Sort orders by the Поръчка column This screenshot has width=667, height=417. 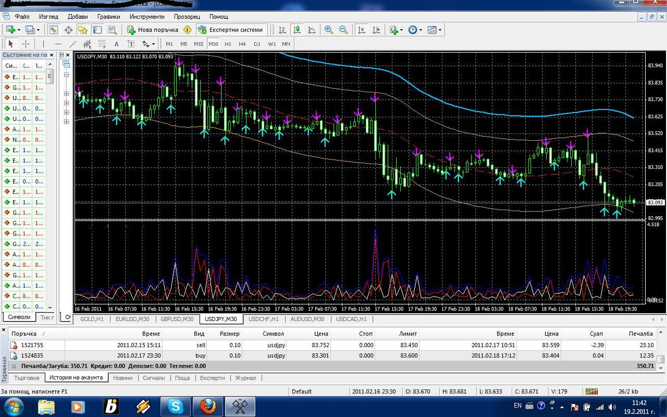tap(36, 334)
